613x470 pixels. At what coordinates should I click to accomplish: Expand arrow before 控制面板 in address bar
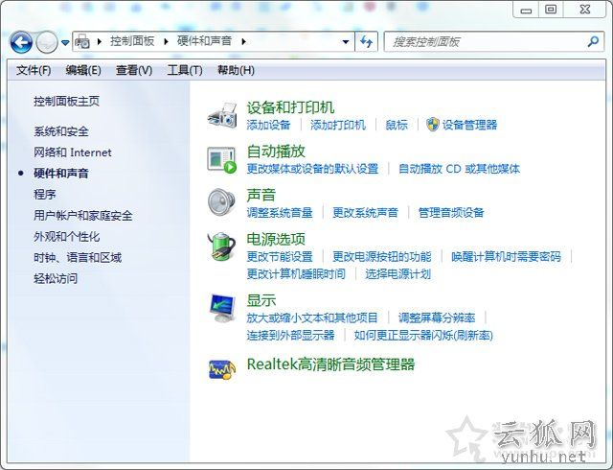click(x=100, y=41)
